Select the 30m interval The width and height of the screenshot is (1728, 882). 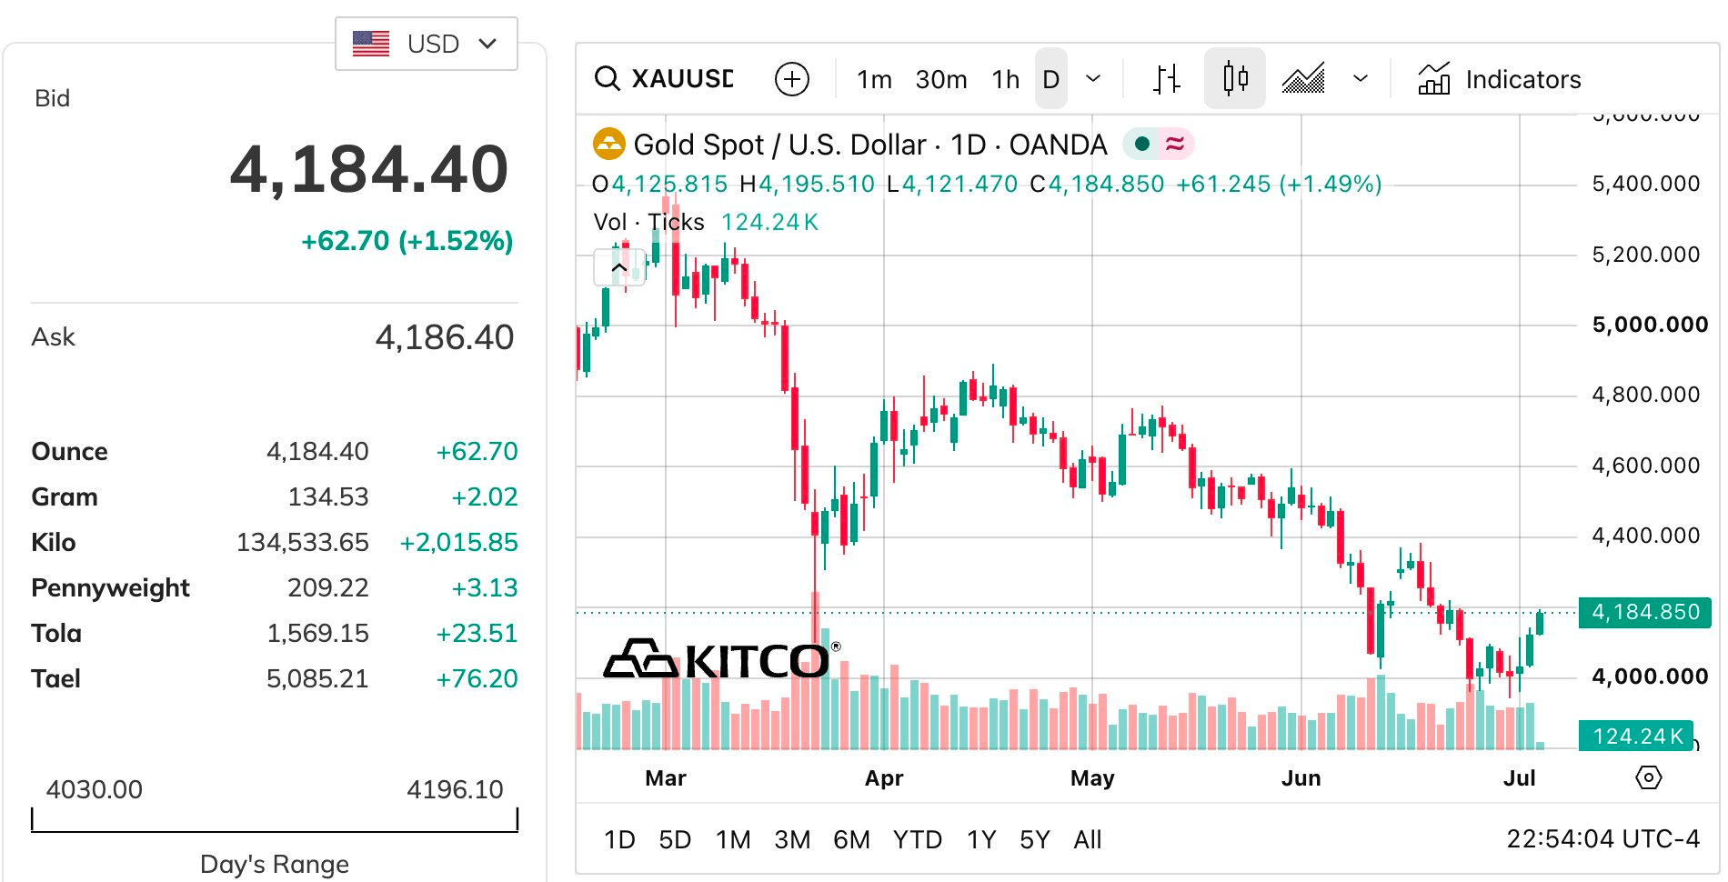pyautogui.click(x=941, y=79)
